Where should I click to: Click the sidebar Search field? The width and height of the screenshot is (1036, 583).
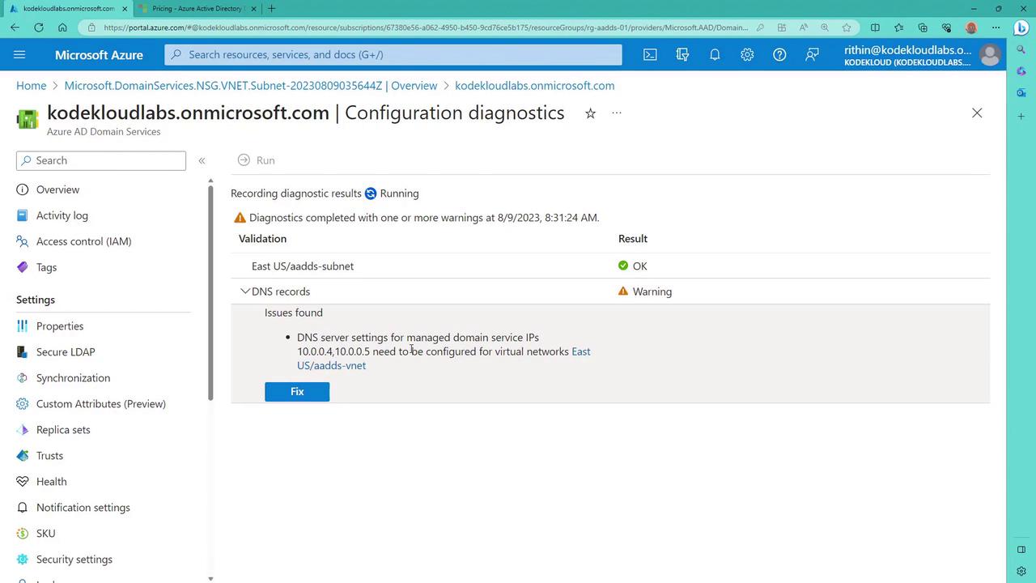[101, 160]
